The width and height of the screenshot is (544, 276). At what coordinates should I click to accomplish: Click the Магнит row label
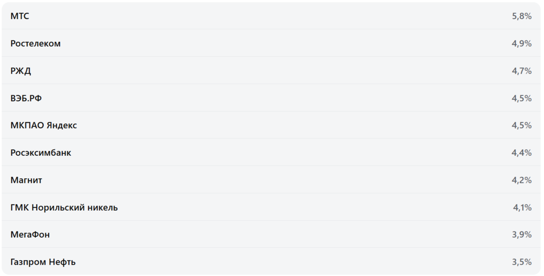26,180
